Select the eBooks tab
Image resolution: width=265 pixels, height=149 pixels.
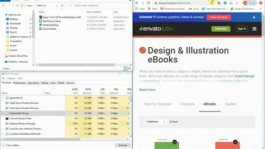click(210, 104)
